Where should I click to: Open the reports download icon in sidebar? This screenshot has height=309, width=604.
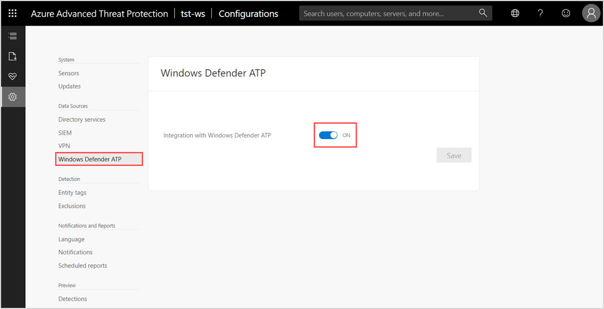(x=13, y=56)
